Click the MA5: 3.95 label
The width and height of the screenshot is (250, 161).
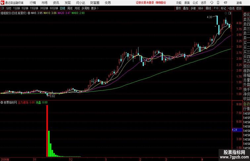[x=37, y=13]
